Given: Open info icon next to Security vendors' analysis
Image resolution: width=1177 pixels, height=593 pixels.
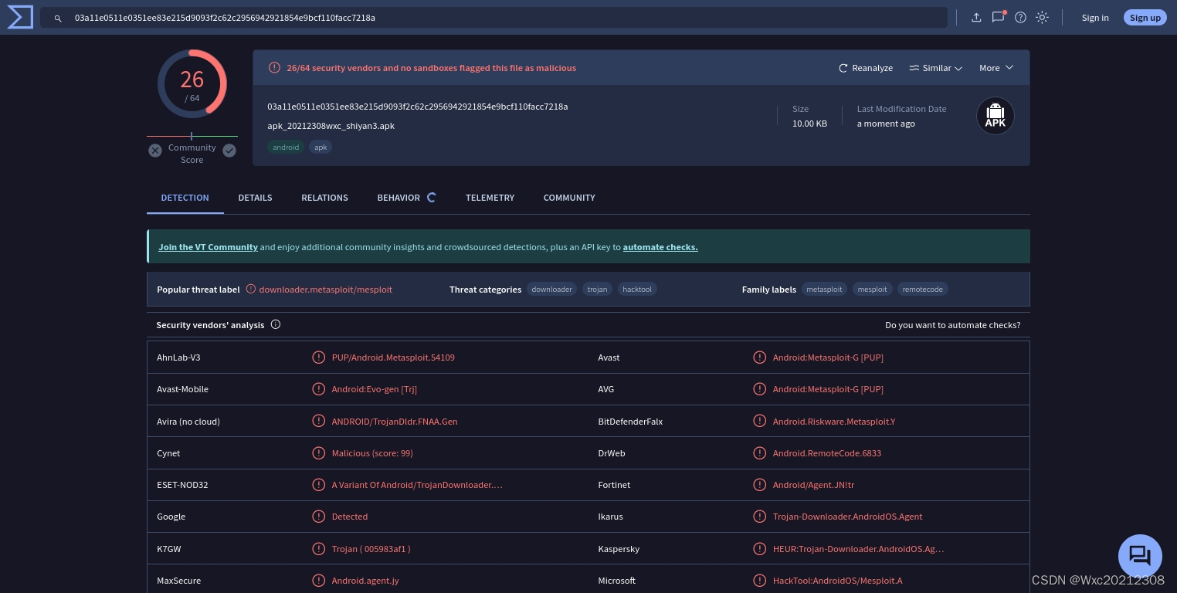Looking at the screenshot, I should pyautogui.click(x=276, y=324).
